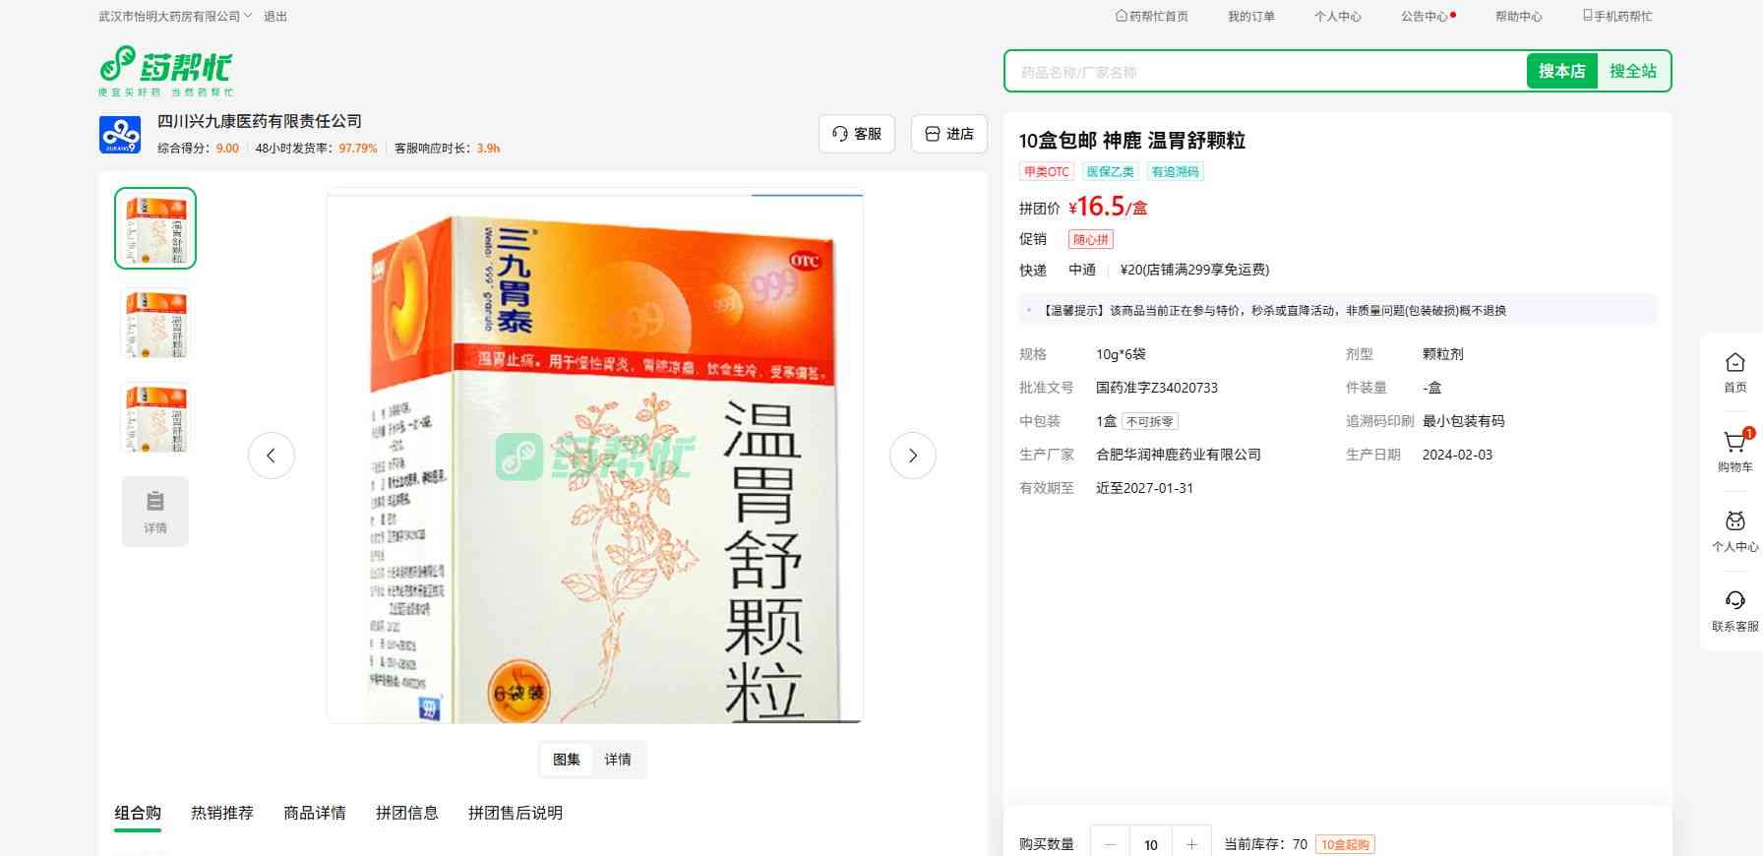Switch to the 拼团信息 tab

click(406, 813)
